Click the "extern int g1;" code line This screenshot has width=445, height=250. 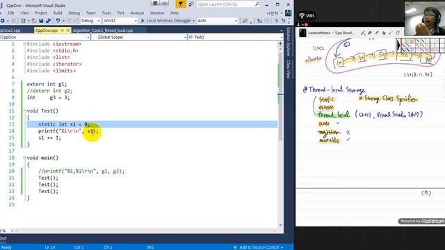coord(47,84)
